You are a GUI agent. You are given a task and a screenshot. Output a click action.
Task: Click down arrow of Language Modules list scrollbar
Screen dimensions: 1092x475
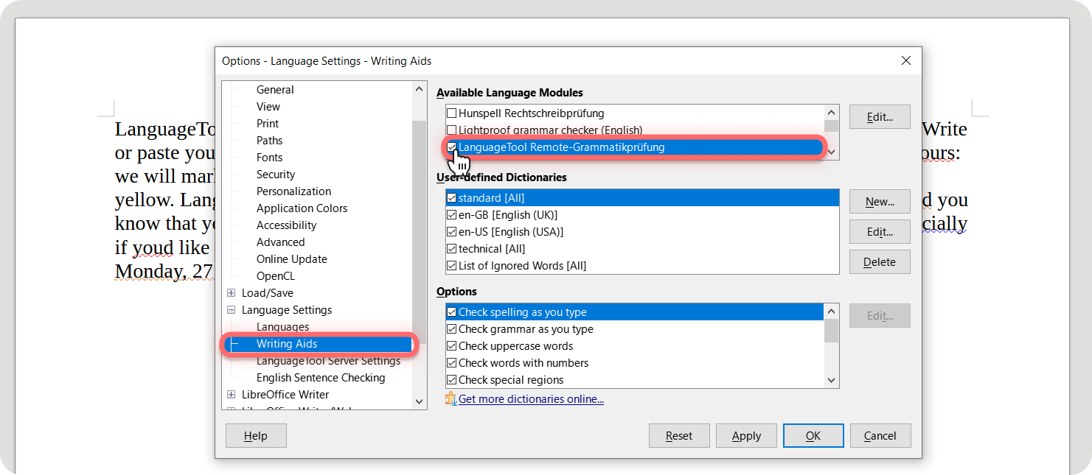(x=832, y=152)
